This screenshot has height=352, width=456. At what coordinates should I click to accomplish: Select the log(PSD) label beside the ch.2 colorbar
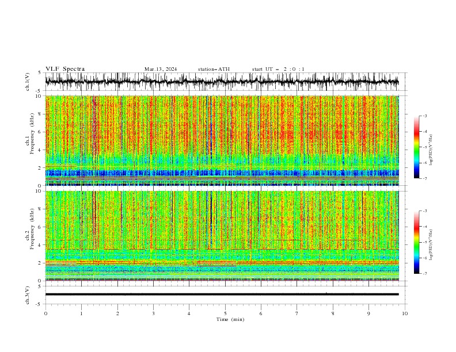coord(431,244)
